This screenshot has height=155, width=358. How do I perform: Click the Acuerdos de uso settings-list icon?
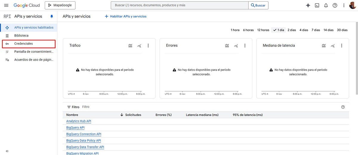[7, 60]
